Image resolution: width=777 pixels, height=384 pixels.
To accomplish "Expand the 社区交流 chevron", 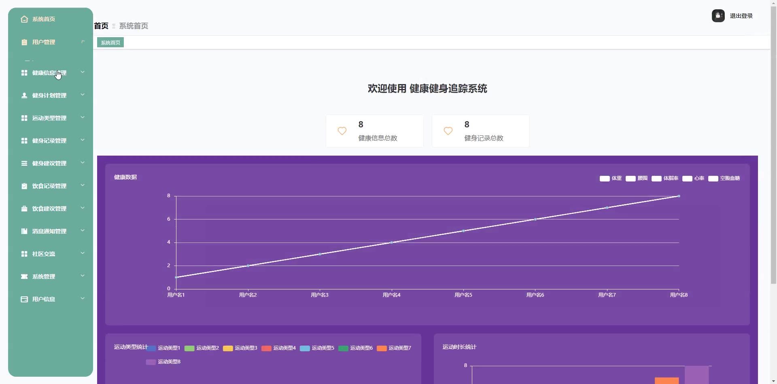I will click(83, 253).
